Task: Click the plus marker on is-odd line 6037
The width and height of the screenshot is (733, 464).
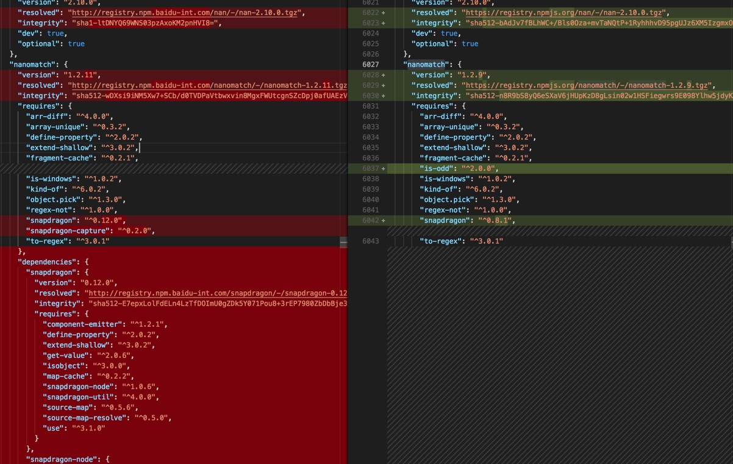Action: (x=383, y=168)
